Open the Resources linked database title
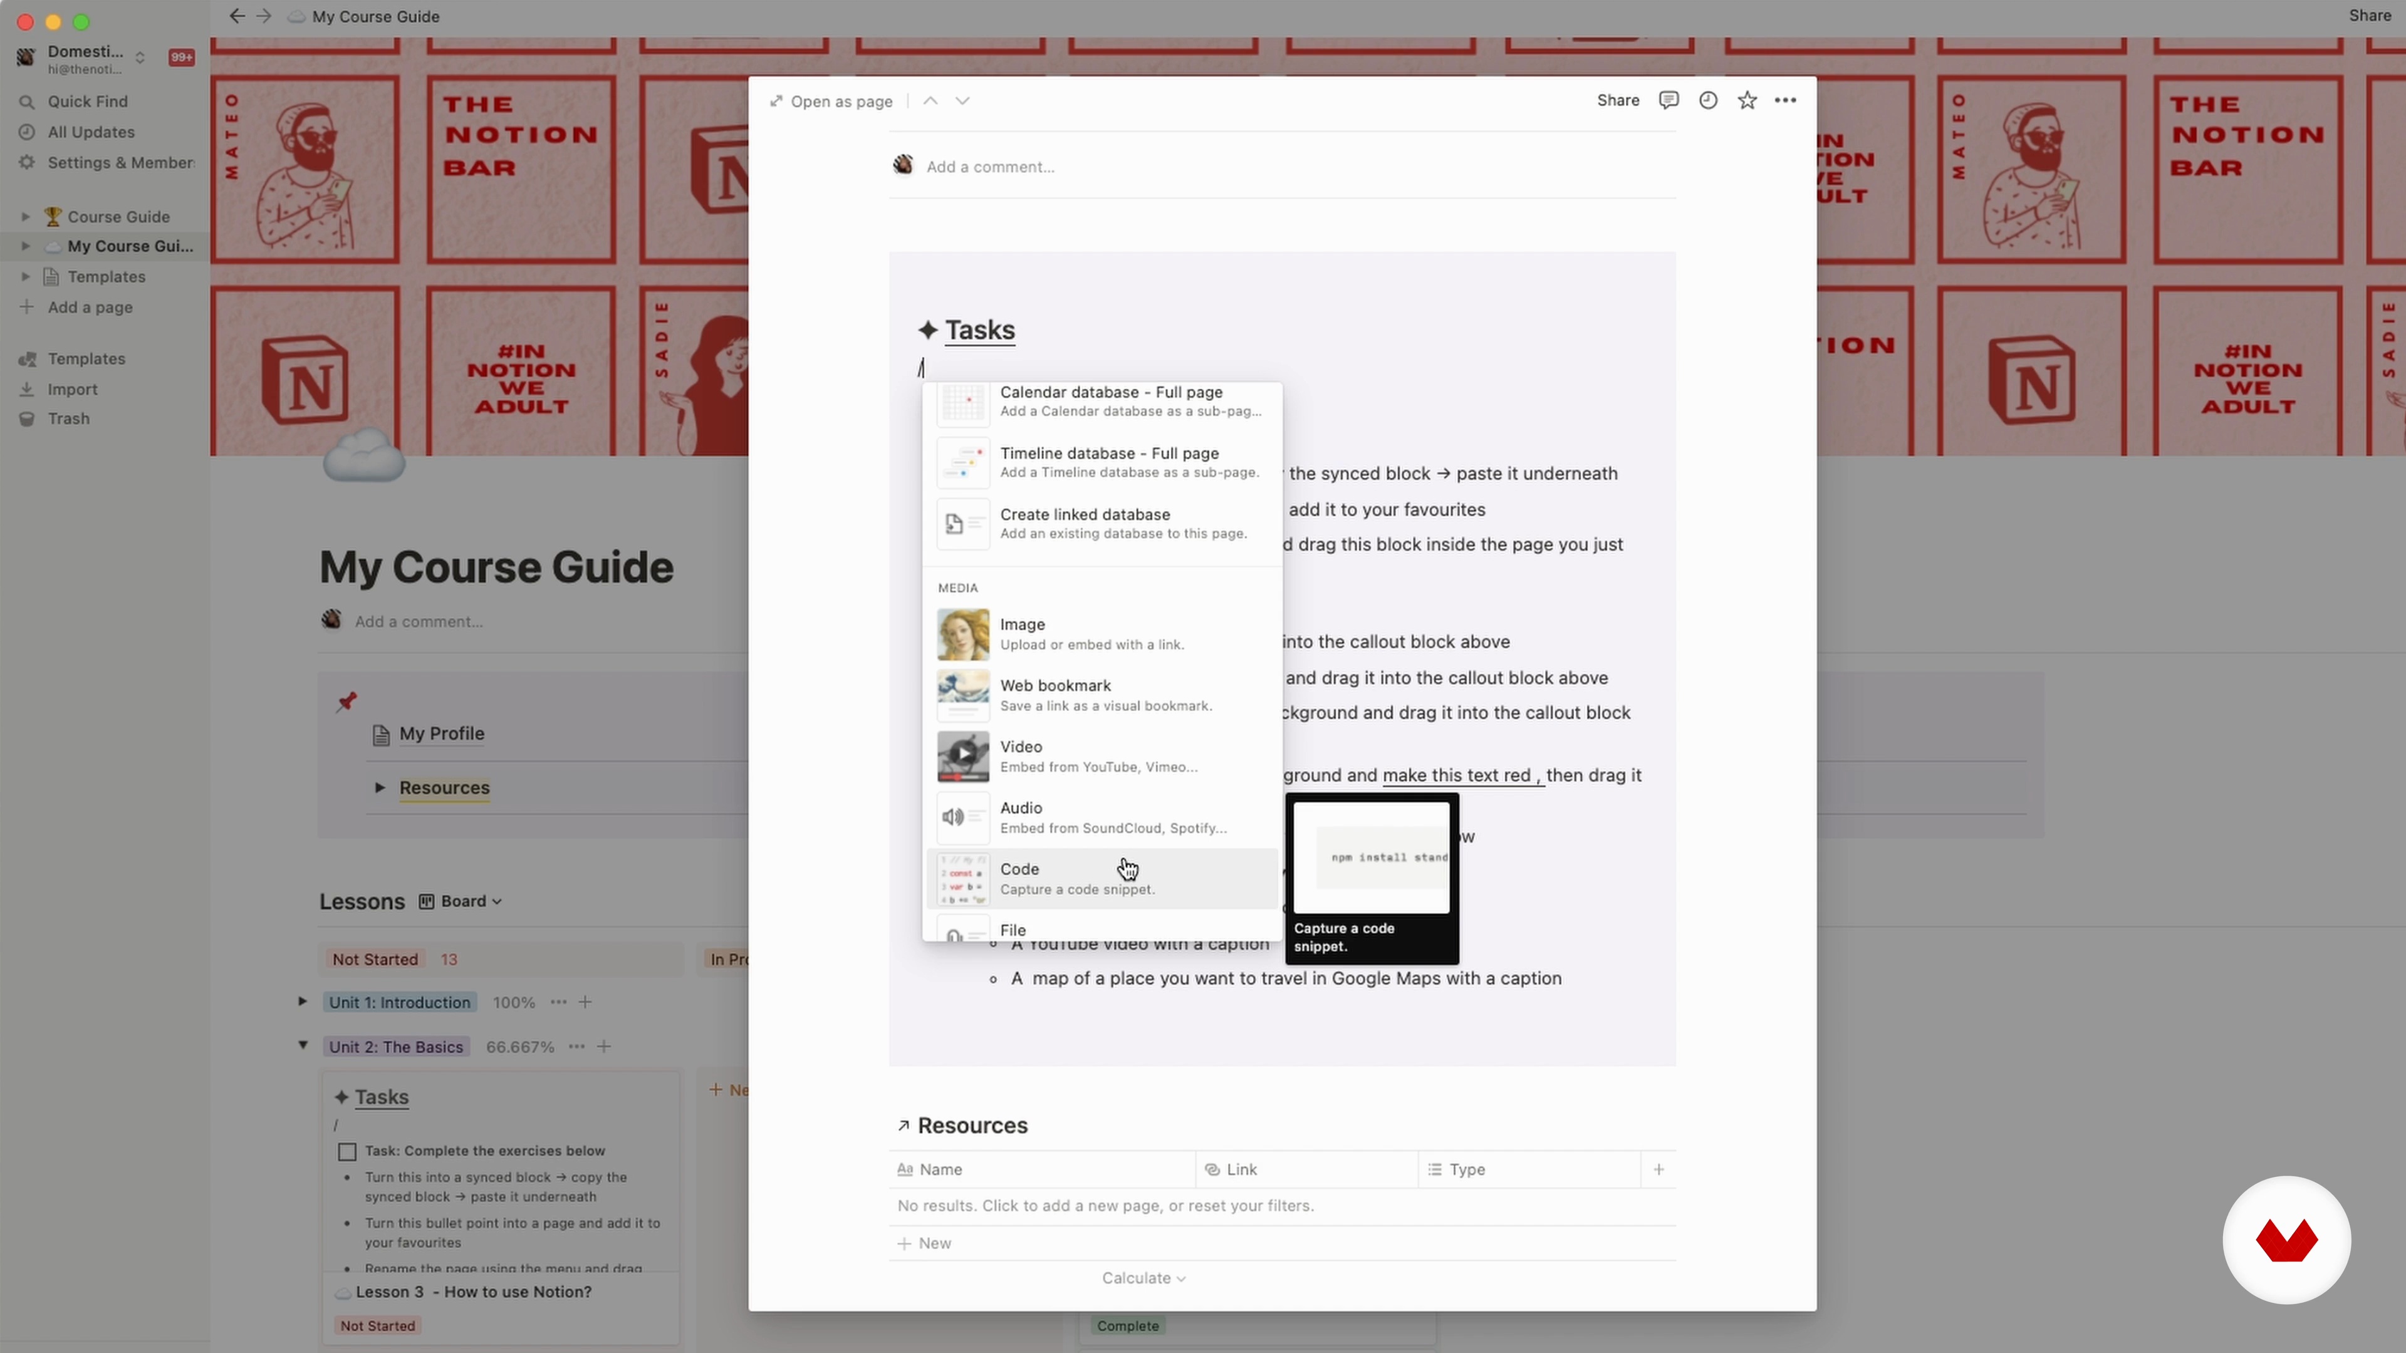The width and height of the screenshot is (2406, 1353). pyautogui.click(x=972, y=1125)
